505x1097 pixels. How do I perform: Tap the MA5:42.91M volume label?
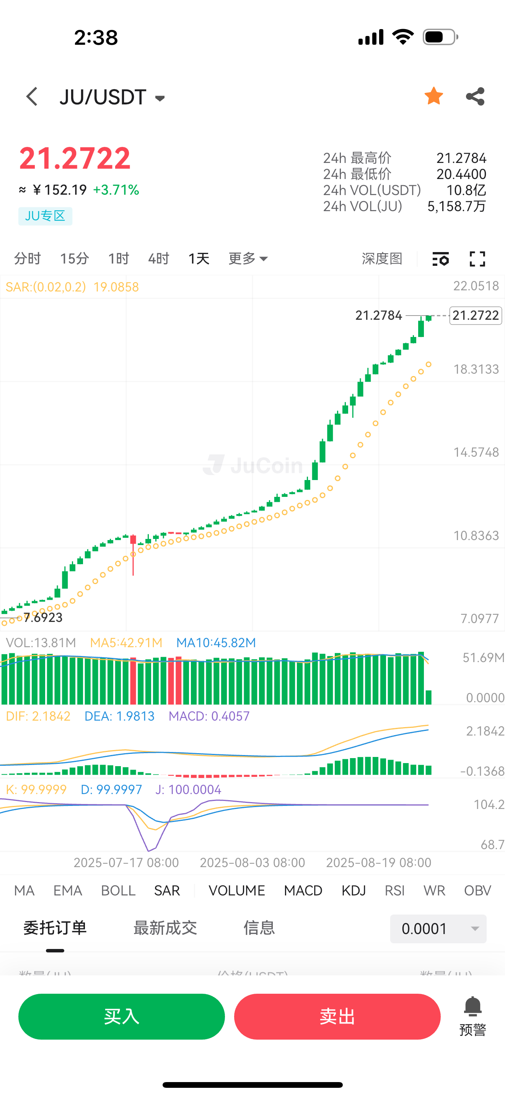tap(127, 643)
